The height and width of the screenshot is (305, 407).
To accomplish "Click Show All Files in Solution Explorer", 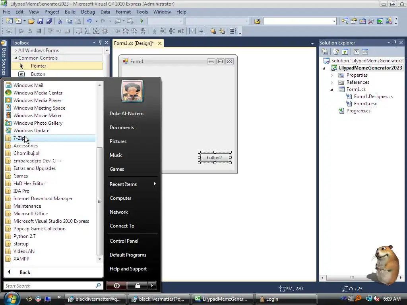I will tap(336, 52).
